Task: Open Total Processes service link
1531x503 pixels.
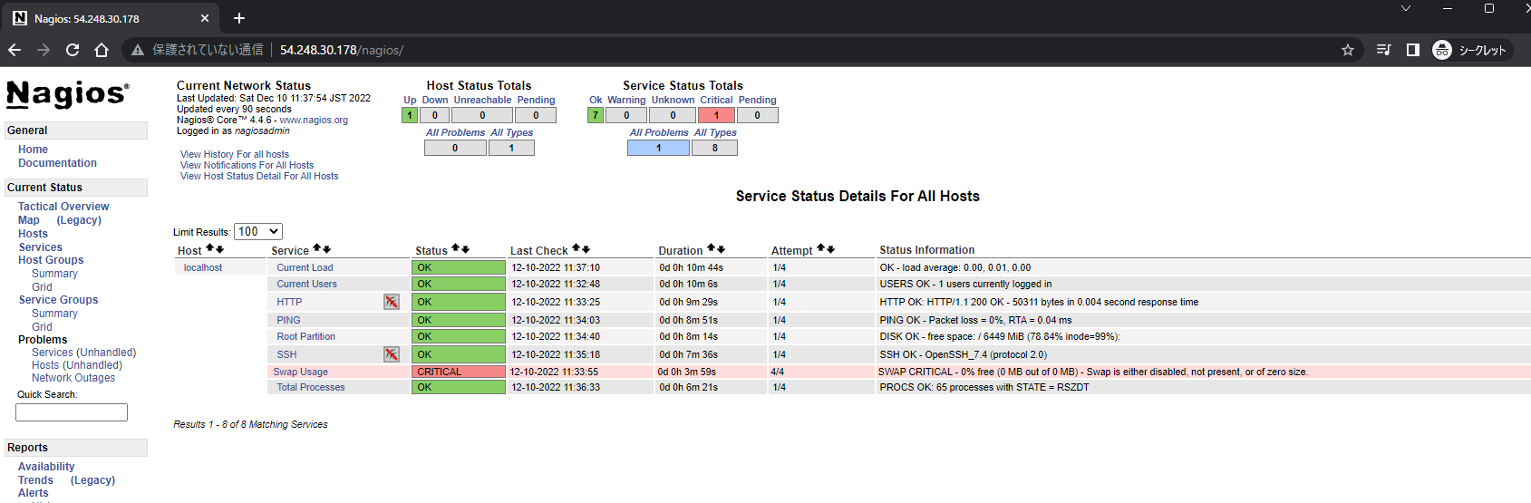Action: 311,388
